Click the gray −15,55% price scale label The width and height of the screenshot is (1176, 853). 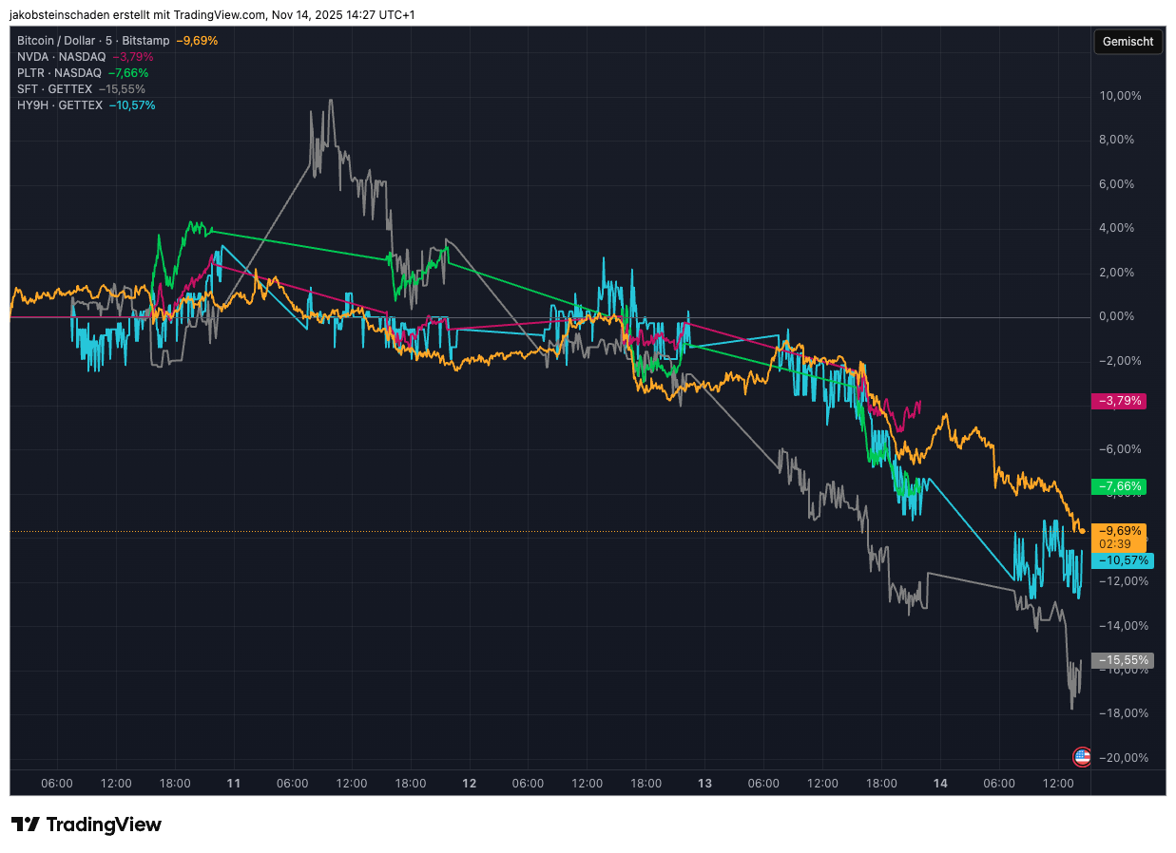click(x=1124, y=659)
